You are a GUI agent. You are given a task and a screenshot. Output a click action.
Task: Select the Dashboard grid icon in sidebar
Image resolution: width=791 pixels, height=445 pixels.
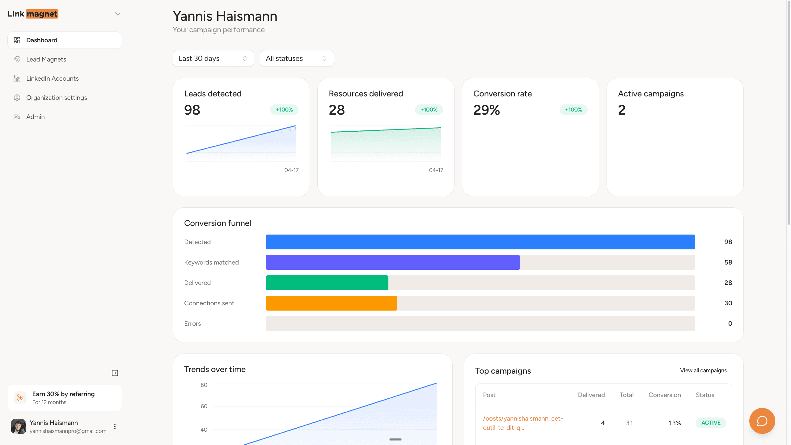[17, 40]
